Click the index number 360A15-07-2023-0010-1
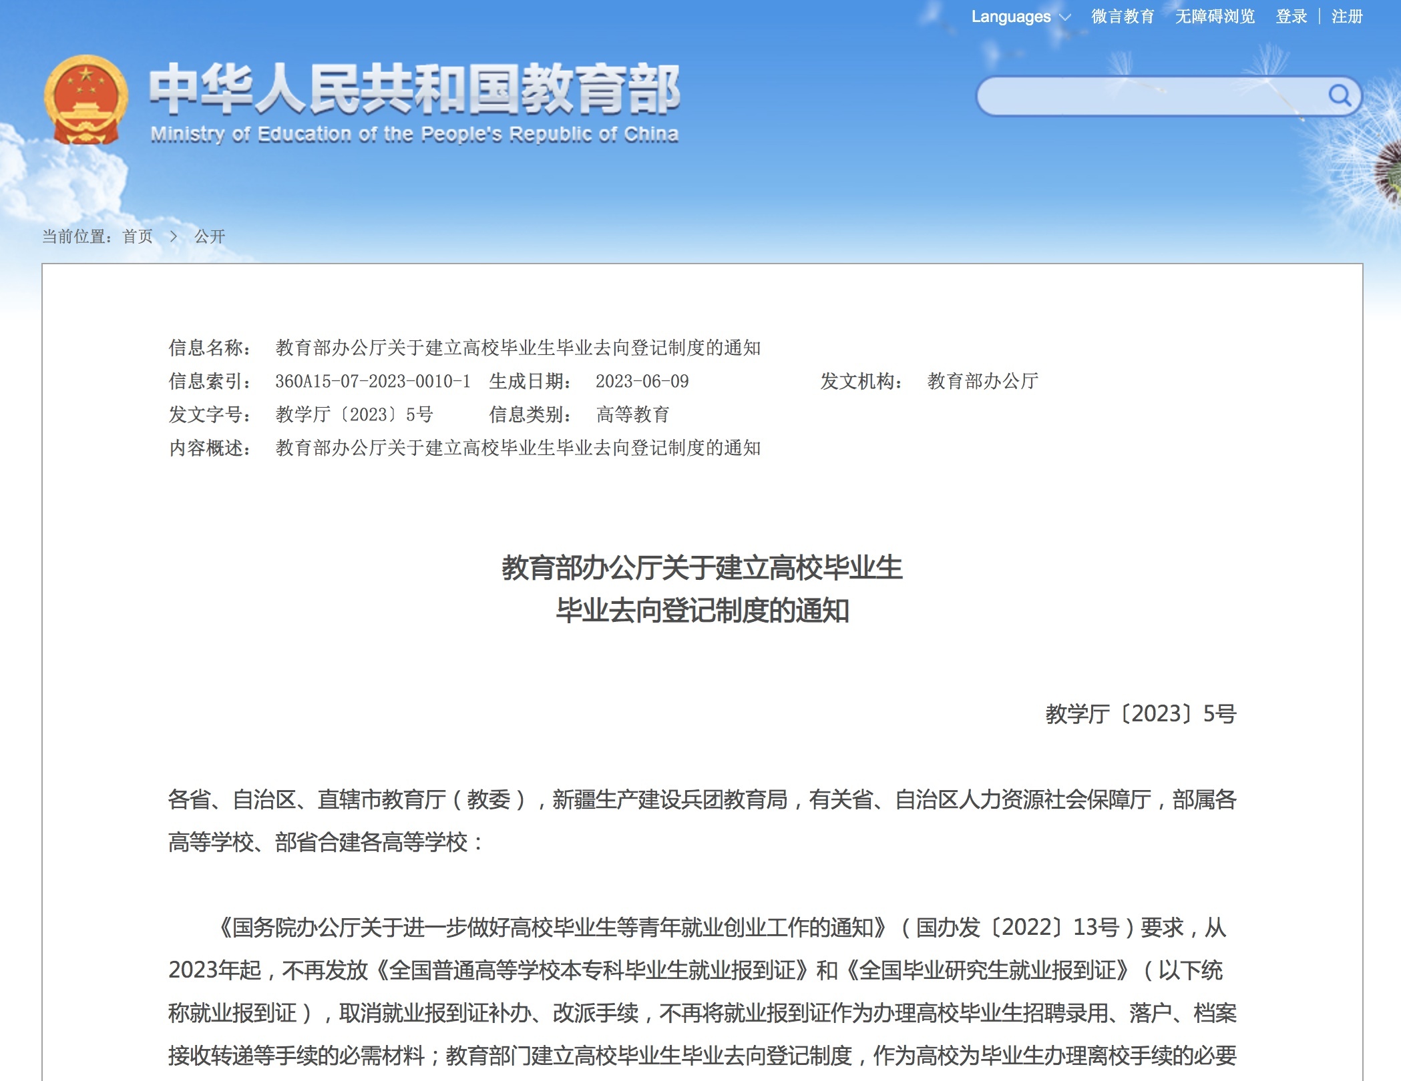This screenshot has width=1401, height=1081. tap(373, 382)
